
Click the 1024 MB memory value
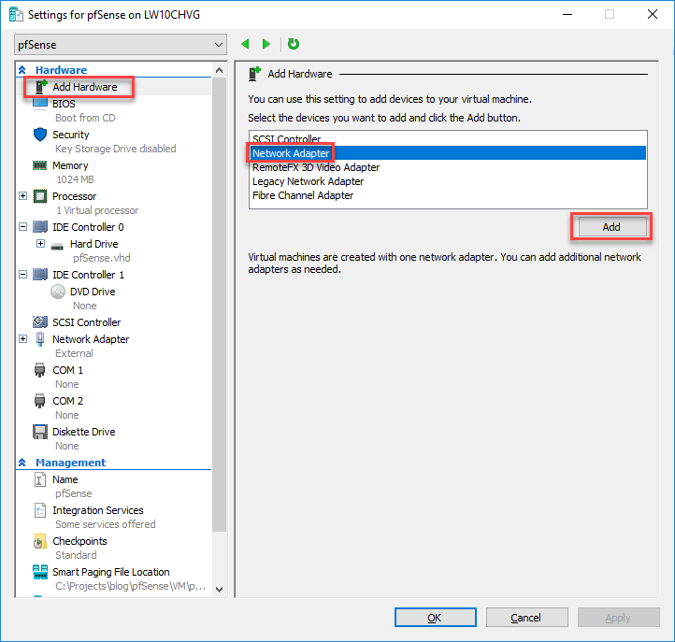pyautogui.click(x=75, y=179)
